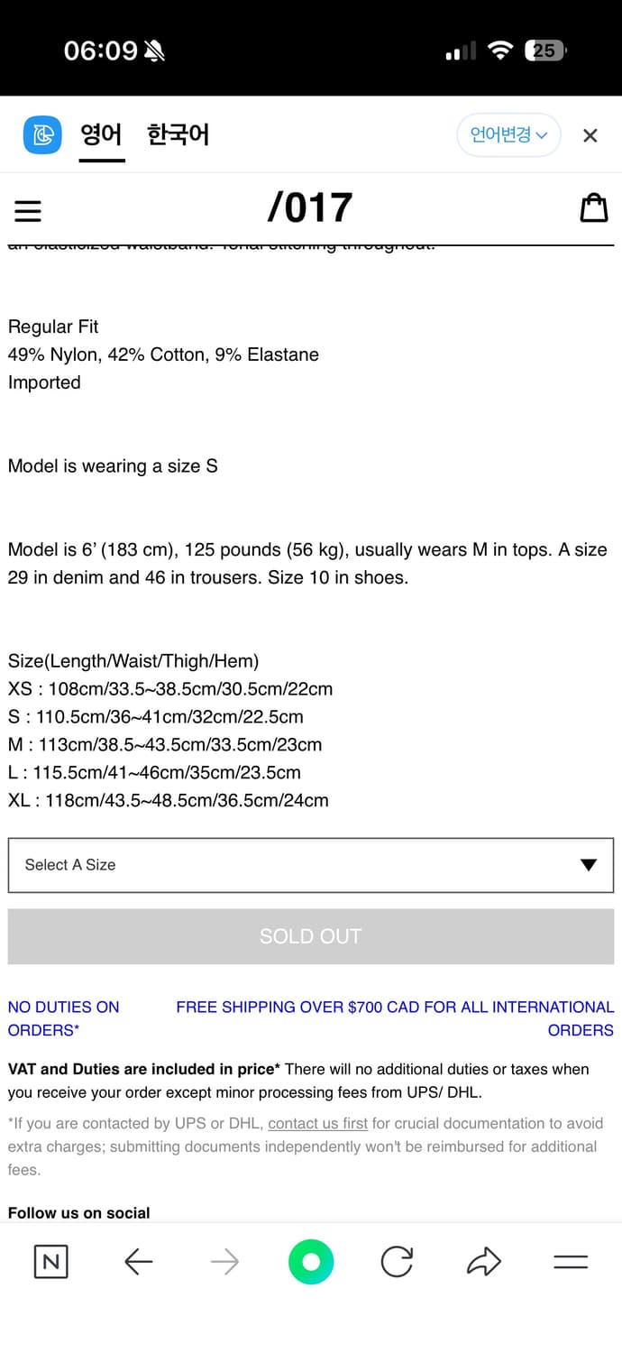Open the shopping cart icon
The width and height of the screenshot is (622, 1353).
coord(595,207)
